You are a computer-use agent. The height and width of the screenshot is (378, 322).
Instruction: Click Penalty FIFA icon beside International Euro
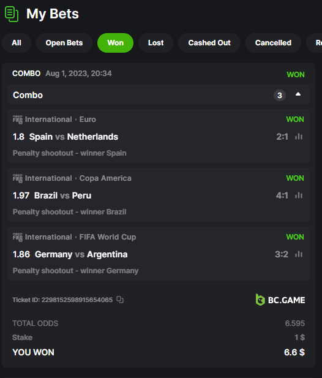(18, 119)
